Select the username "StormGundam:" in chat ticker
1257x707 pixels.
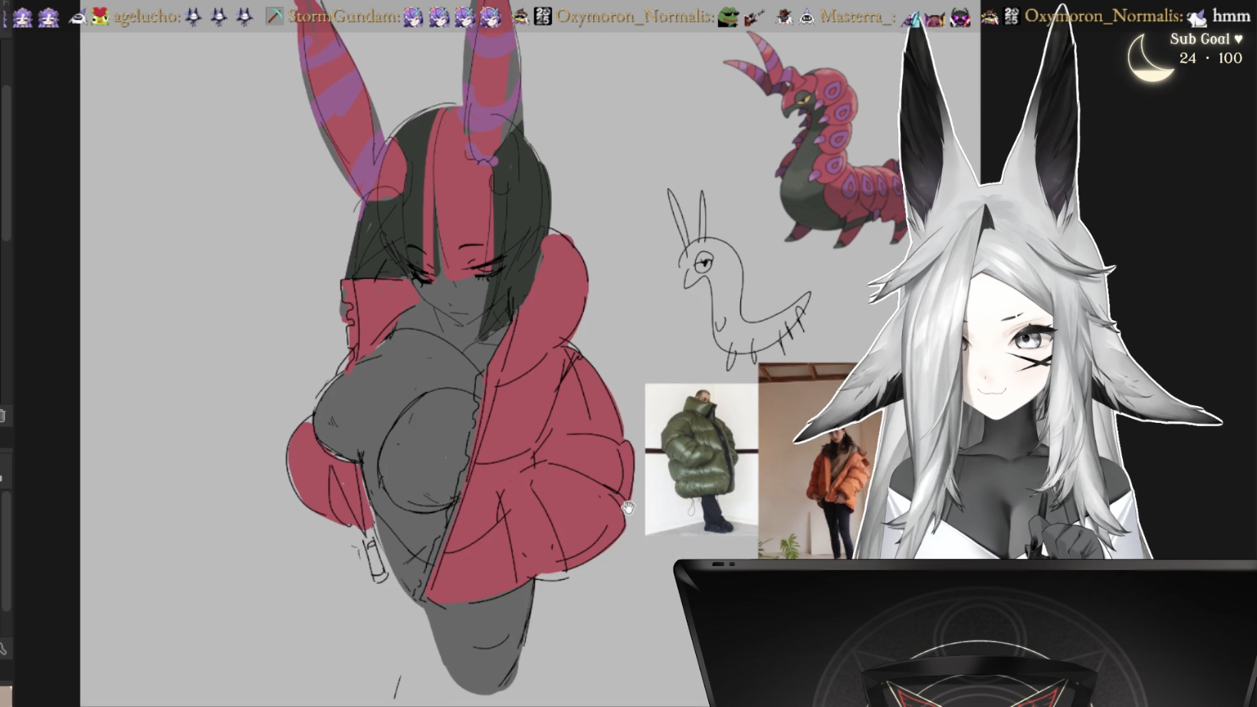click(343, 16)
